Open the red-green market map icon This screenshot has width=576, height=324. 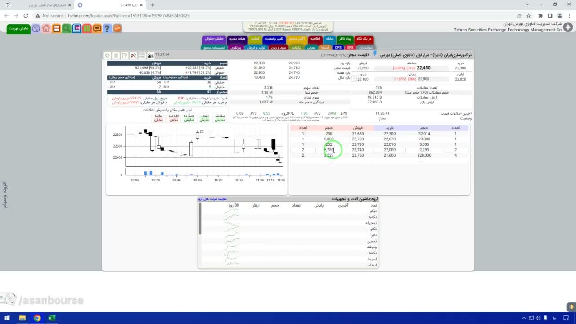(x=86, y=28)
